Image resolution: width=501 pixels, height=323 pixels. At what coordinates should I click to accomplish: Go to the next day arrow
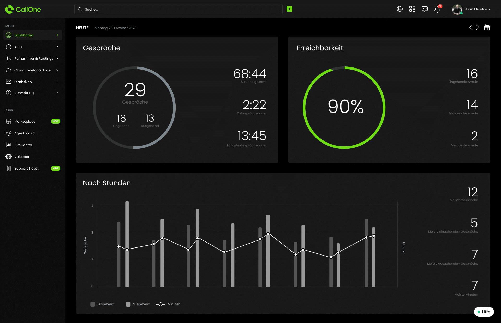coord(478,28)
